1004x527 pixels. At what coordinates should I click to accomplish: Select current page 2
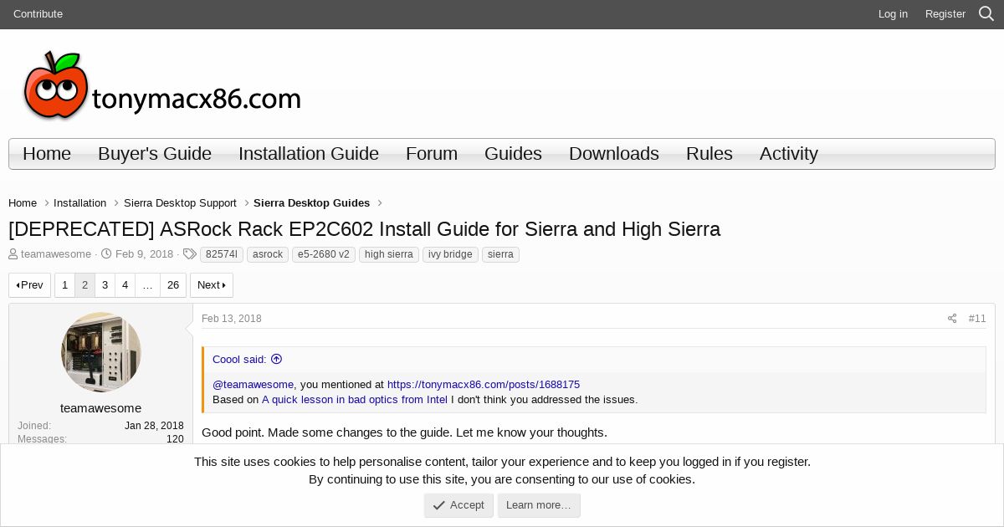[x=85, y=285]
